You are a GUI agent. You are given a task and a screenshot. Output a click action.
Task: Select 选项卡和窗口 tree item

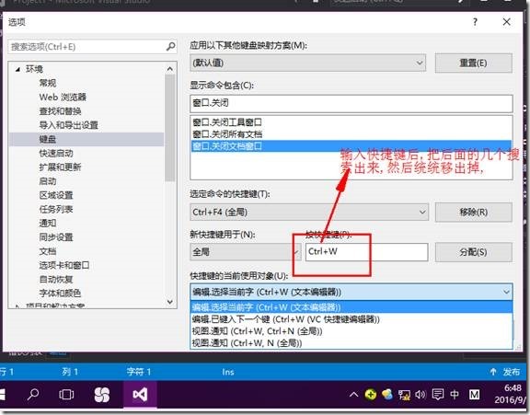[x=63, y=265]
